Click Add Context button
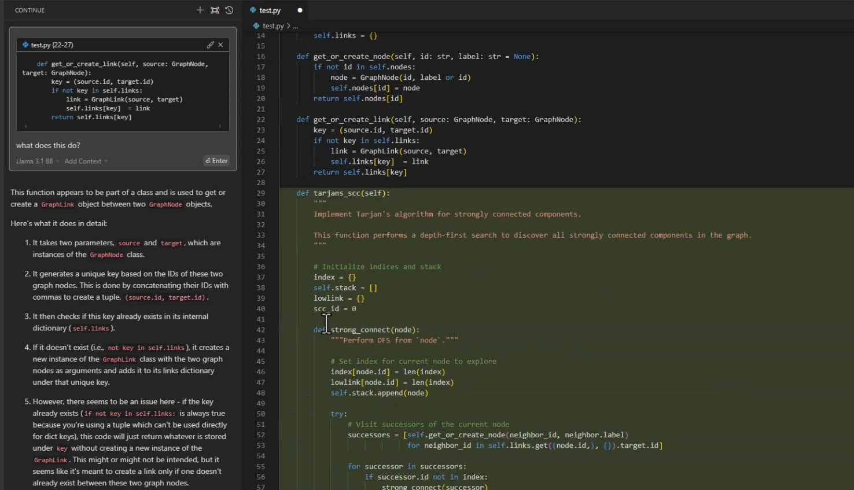 pos(86,161)
